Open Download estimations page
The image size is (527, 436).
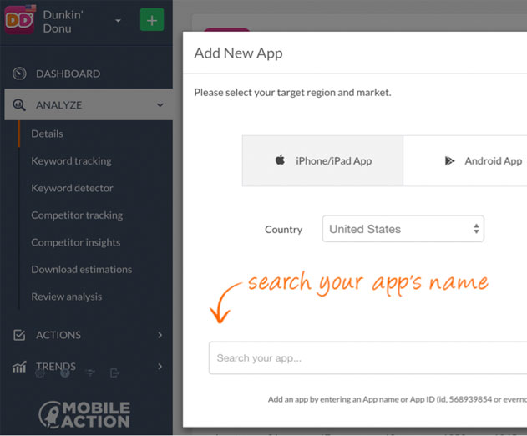tap(82, 270)
